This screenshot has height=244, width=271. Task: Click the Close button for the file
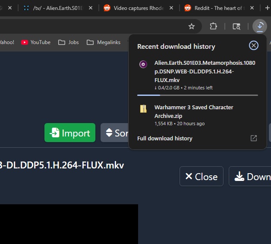[x=202, y=176]
